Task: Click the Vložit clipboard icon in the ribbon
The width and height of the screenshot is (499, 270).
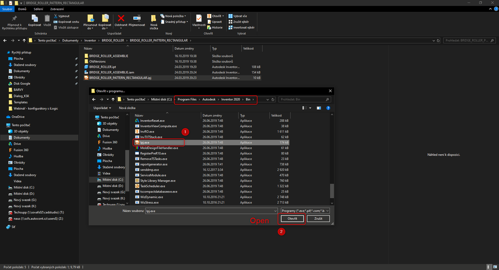Action: [x=47, y=19]
